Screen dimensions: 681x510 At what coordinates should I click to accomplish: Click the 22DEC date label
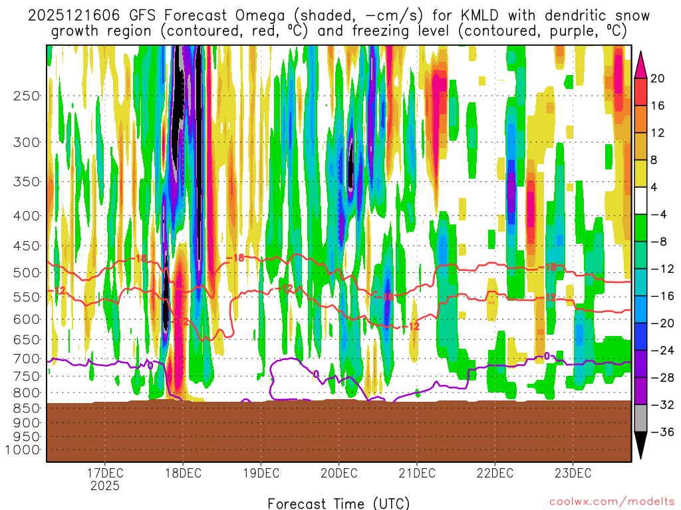pyautogui.click(x=495, y=473)
